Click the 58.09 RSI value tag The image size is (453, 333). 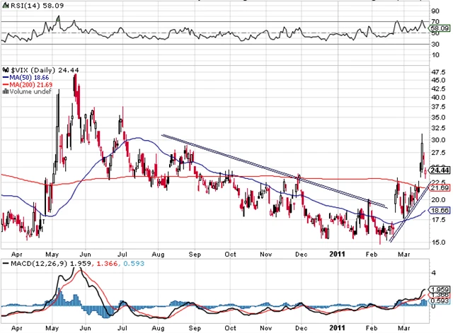[440, 28]
